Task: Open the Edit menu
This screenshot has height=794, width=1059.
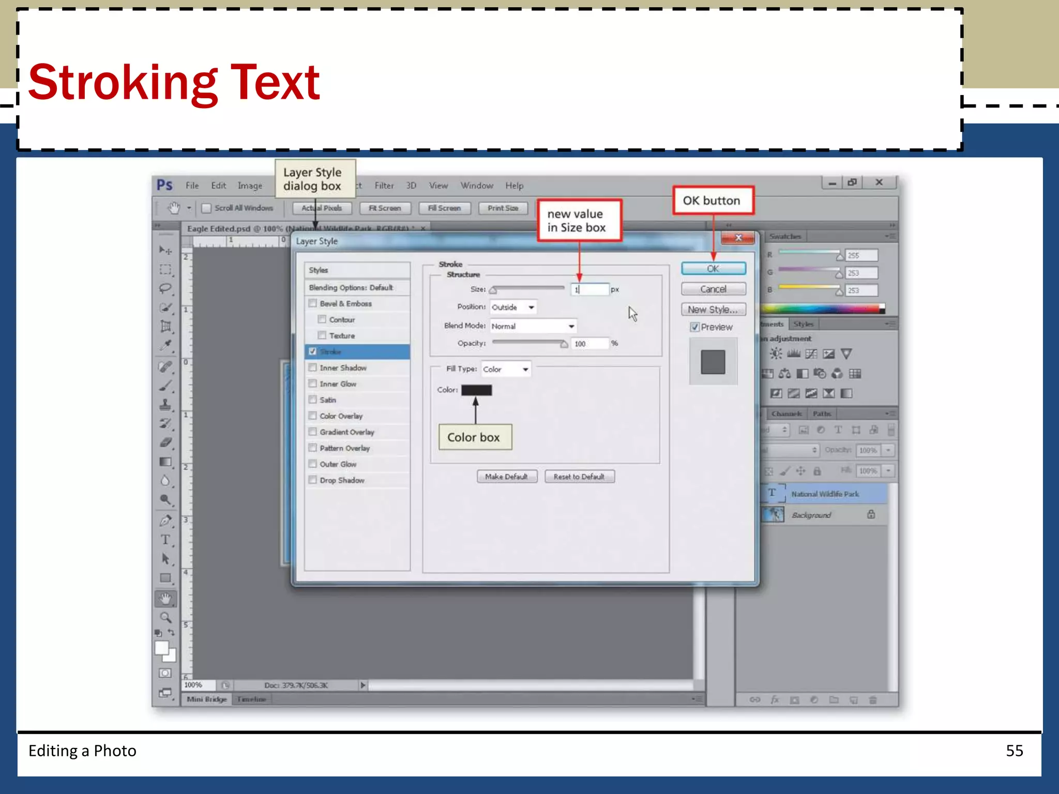Action: pyautogui.click(x=218, y=186)
